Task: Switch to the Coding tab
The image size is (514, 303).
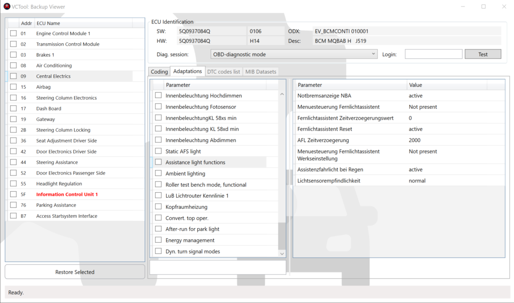Action: (x=159, y=72)
